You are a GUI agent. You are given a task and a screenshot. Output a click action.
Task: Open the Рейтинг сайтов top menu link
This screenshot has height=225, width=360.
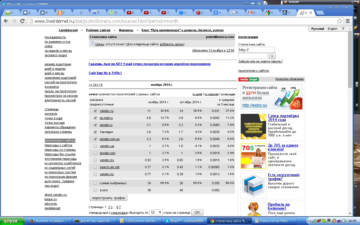pyautogui.click(x=98, y=30)
